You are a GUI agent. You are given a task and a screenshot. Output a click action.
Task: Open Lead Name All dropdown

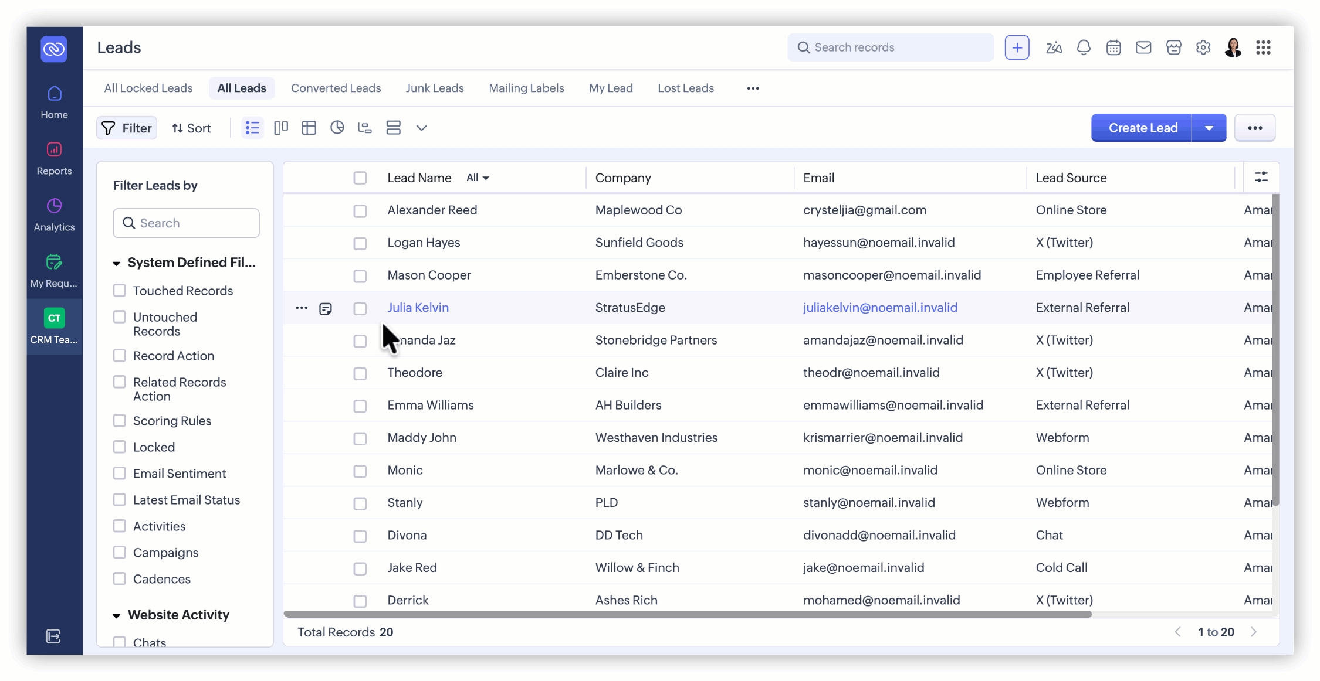[x=478, y=178]
